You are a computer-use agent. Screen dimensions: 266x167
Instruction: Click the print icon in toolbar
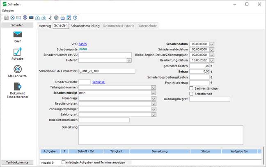pos(62,18)
